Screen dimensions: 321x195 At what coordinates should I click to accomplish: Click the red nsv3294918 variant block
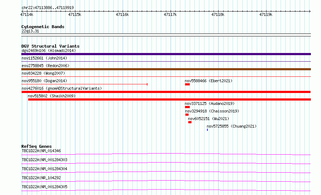coord(187,115)
